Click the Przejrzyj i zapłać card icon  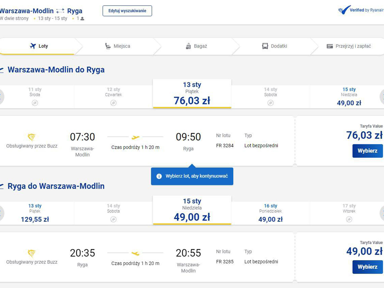click(x=330, y=46)
